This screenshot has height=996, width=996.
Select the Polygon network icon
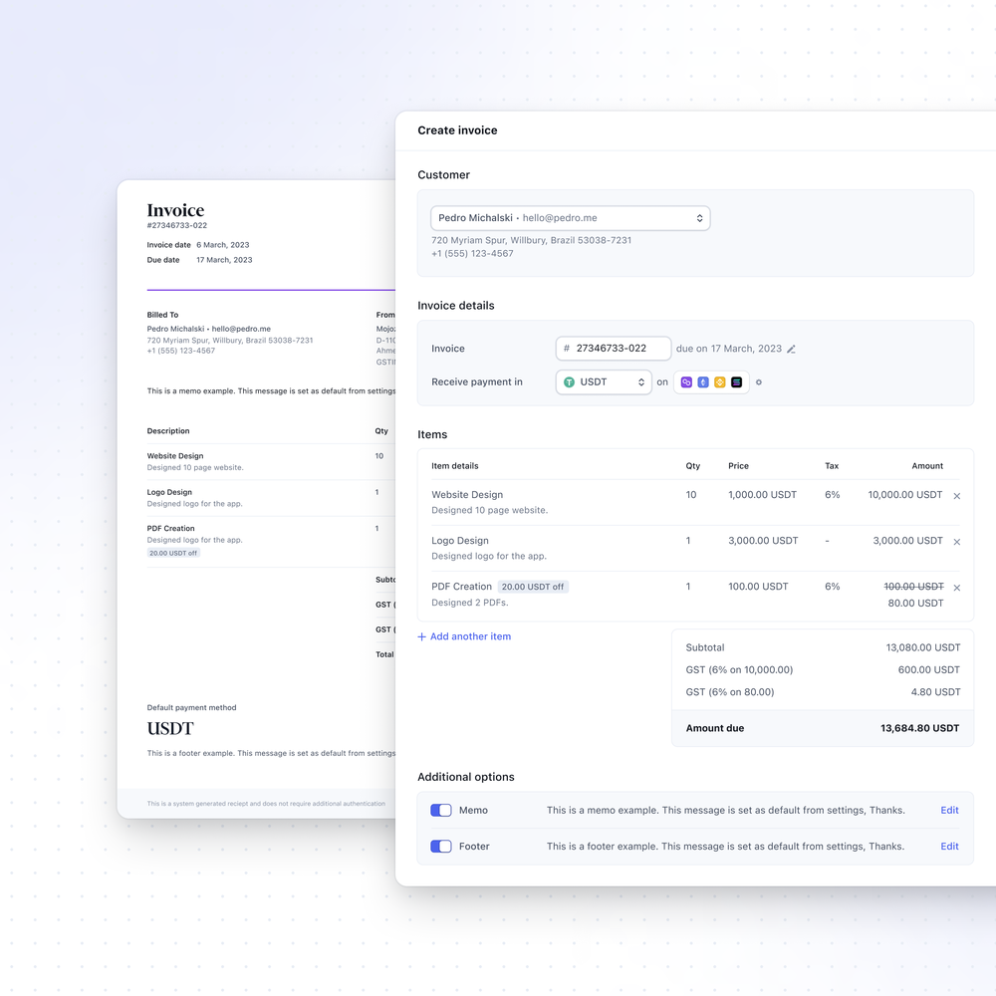(686, 381)
